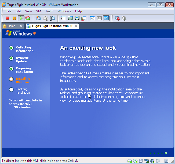Enter full screen mode
The height and width of the screenshot is (164, 175).
pyautogui.click(x=77, y=18)
